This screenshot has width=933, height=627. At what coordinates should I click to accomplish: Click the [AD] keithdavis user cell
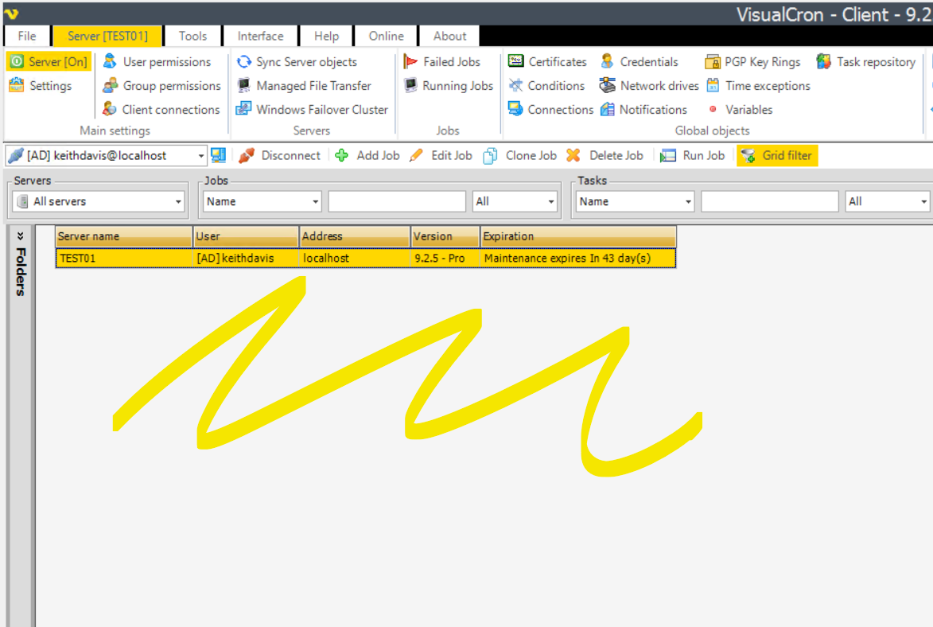[247, 259]
